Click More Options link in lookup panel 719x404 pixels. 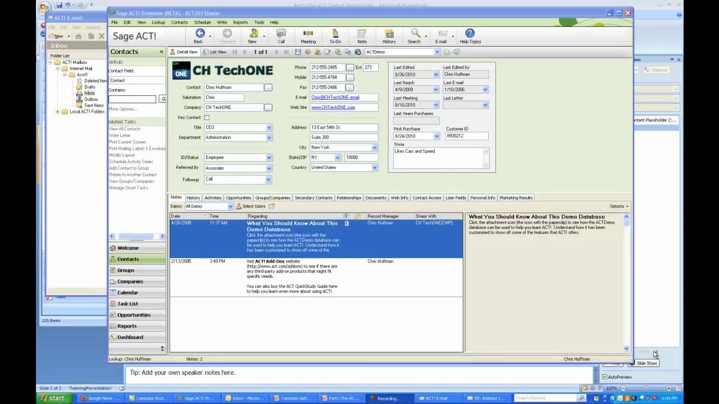pyautogui.click(x=123, y=109)
